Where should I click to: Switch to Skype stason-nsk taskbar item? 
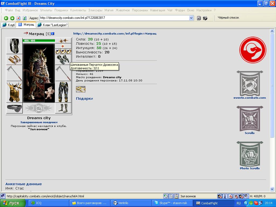[172, 203]
